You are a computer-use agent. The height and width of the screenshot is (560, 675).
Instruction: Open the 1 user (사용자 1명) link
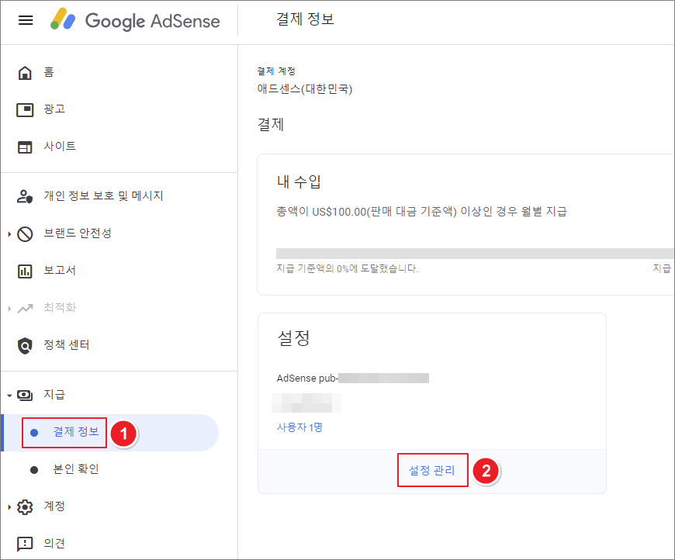[x=299, y=427]
